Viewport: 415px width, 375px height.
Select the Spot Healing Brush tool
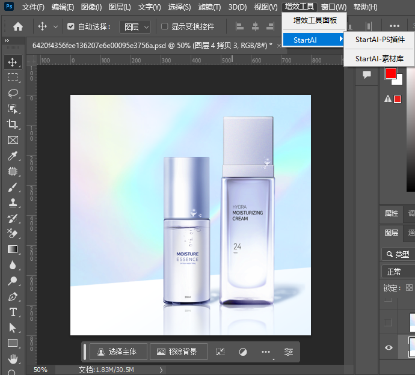[x=13, y=171]
